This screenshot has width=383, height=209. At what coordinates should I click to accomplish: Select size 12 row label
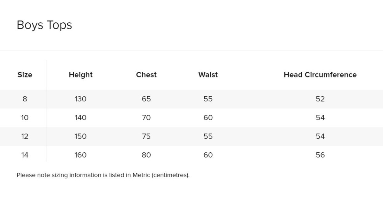click(25, 136)
